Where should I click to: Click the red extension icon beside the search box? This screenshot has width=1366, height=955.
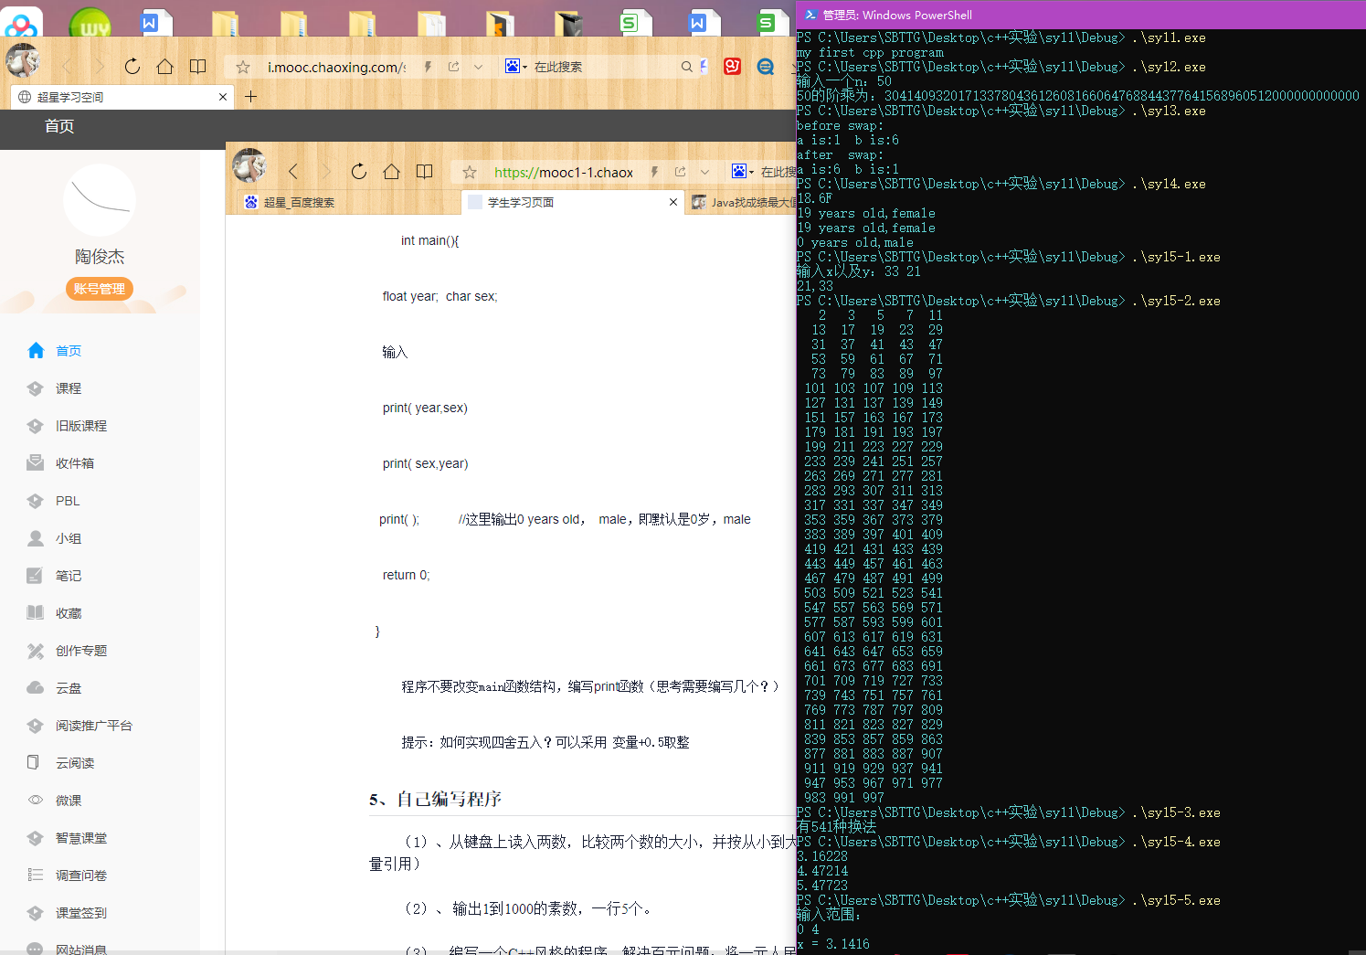pyautogui.click(x=732, y=66)
